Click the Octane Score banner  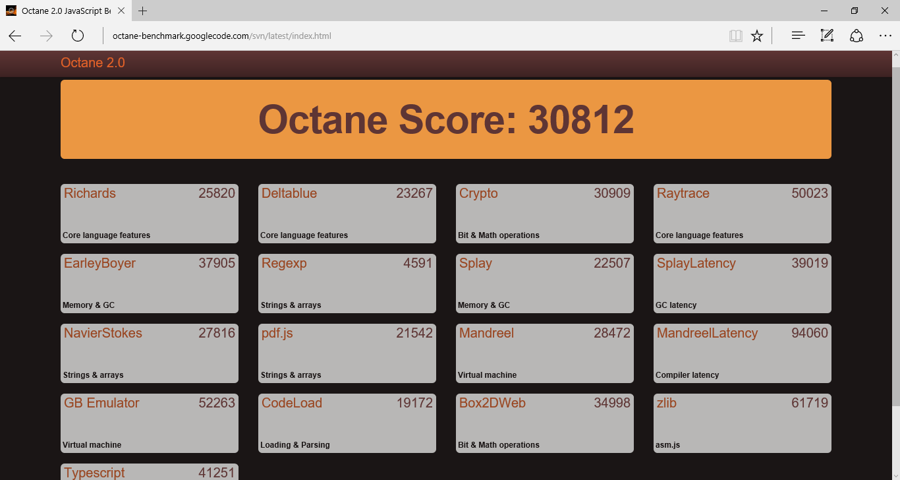point(446,119)
